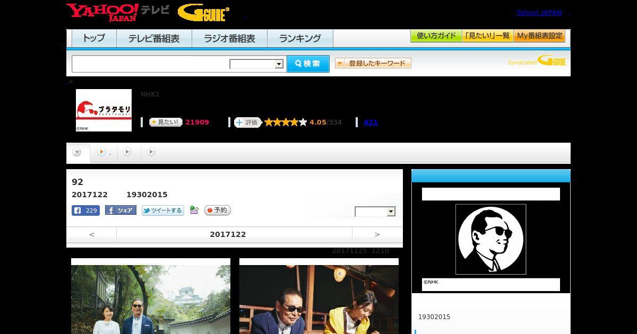Viewport: 637px width, 334px height.
Task: Click the NHK1 channel label
Action: (x=150, y=94)
